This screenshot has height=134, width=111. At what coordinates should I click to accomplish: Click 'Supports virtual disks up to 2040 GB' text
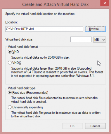coord(40,57)
